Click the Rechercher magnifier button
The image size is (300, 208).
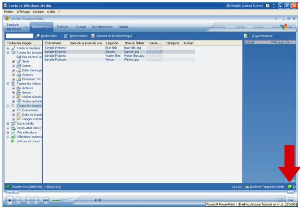(46, 36)
